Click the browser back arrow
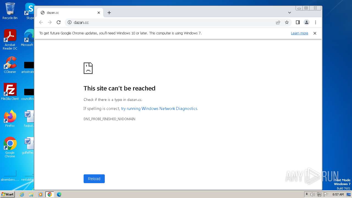352x198 pixels. click(41, 23)
